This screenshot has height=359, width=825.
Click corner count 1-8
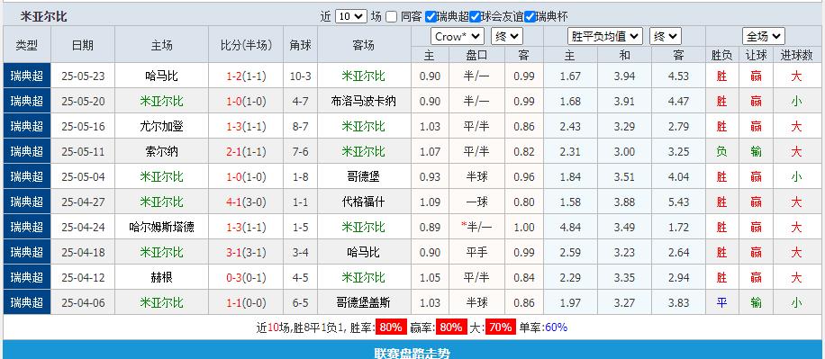pyautogui.click(x=301, y=177)
